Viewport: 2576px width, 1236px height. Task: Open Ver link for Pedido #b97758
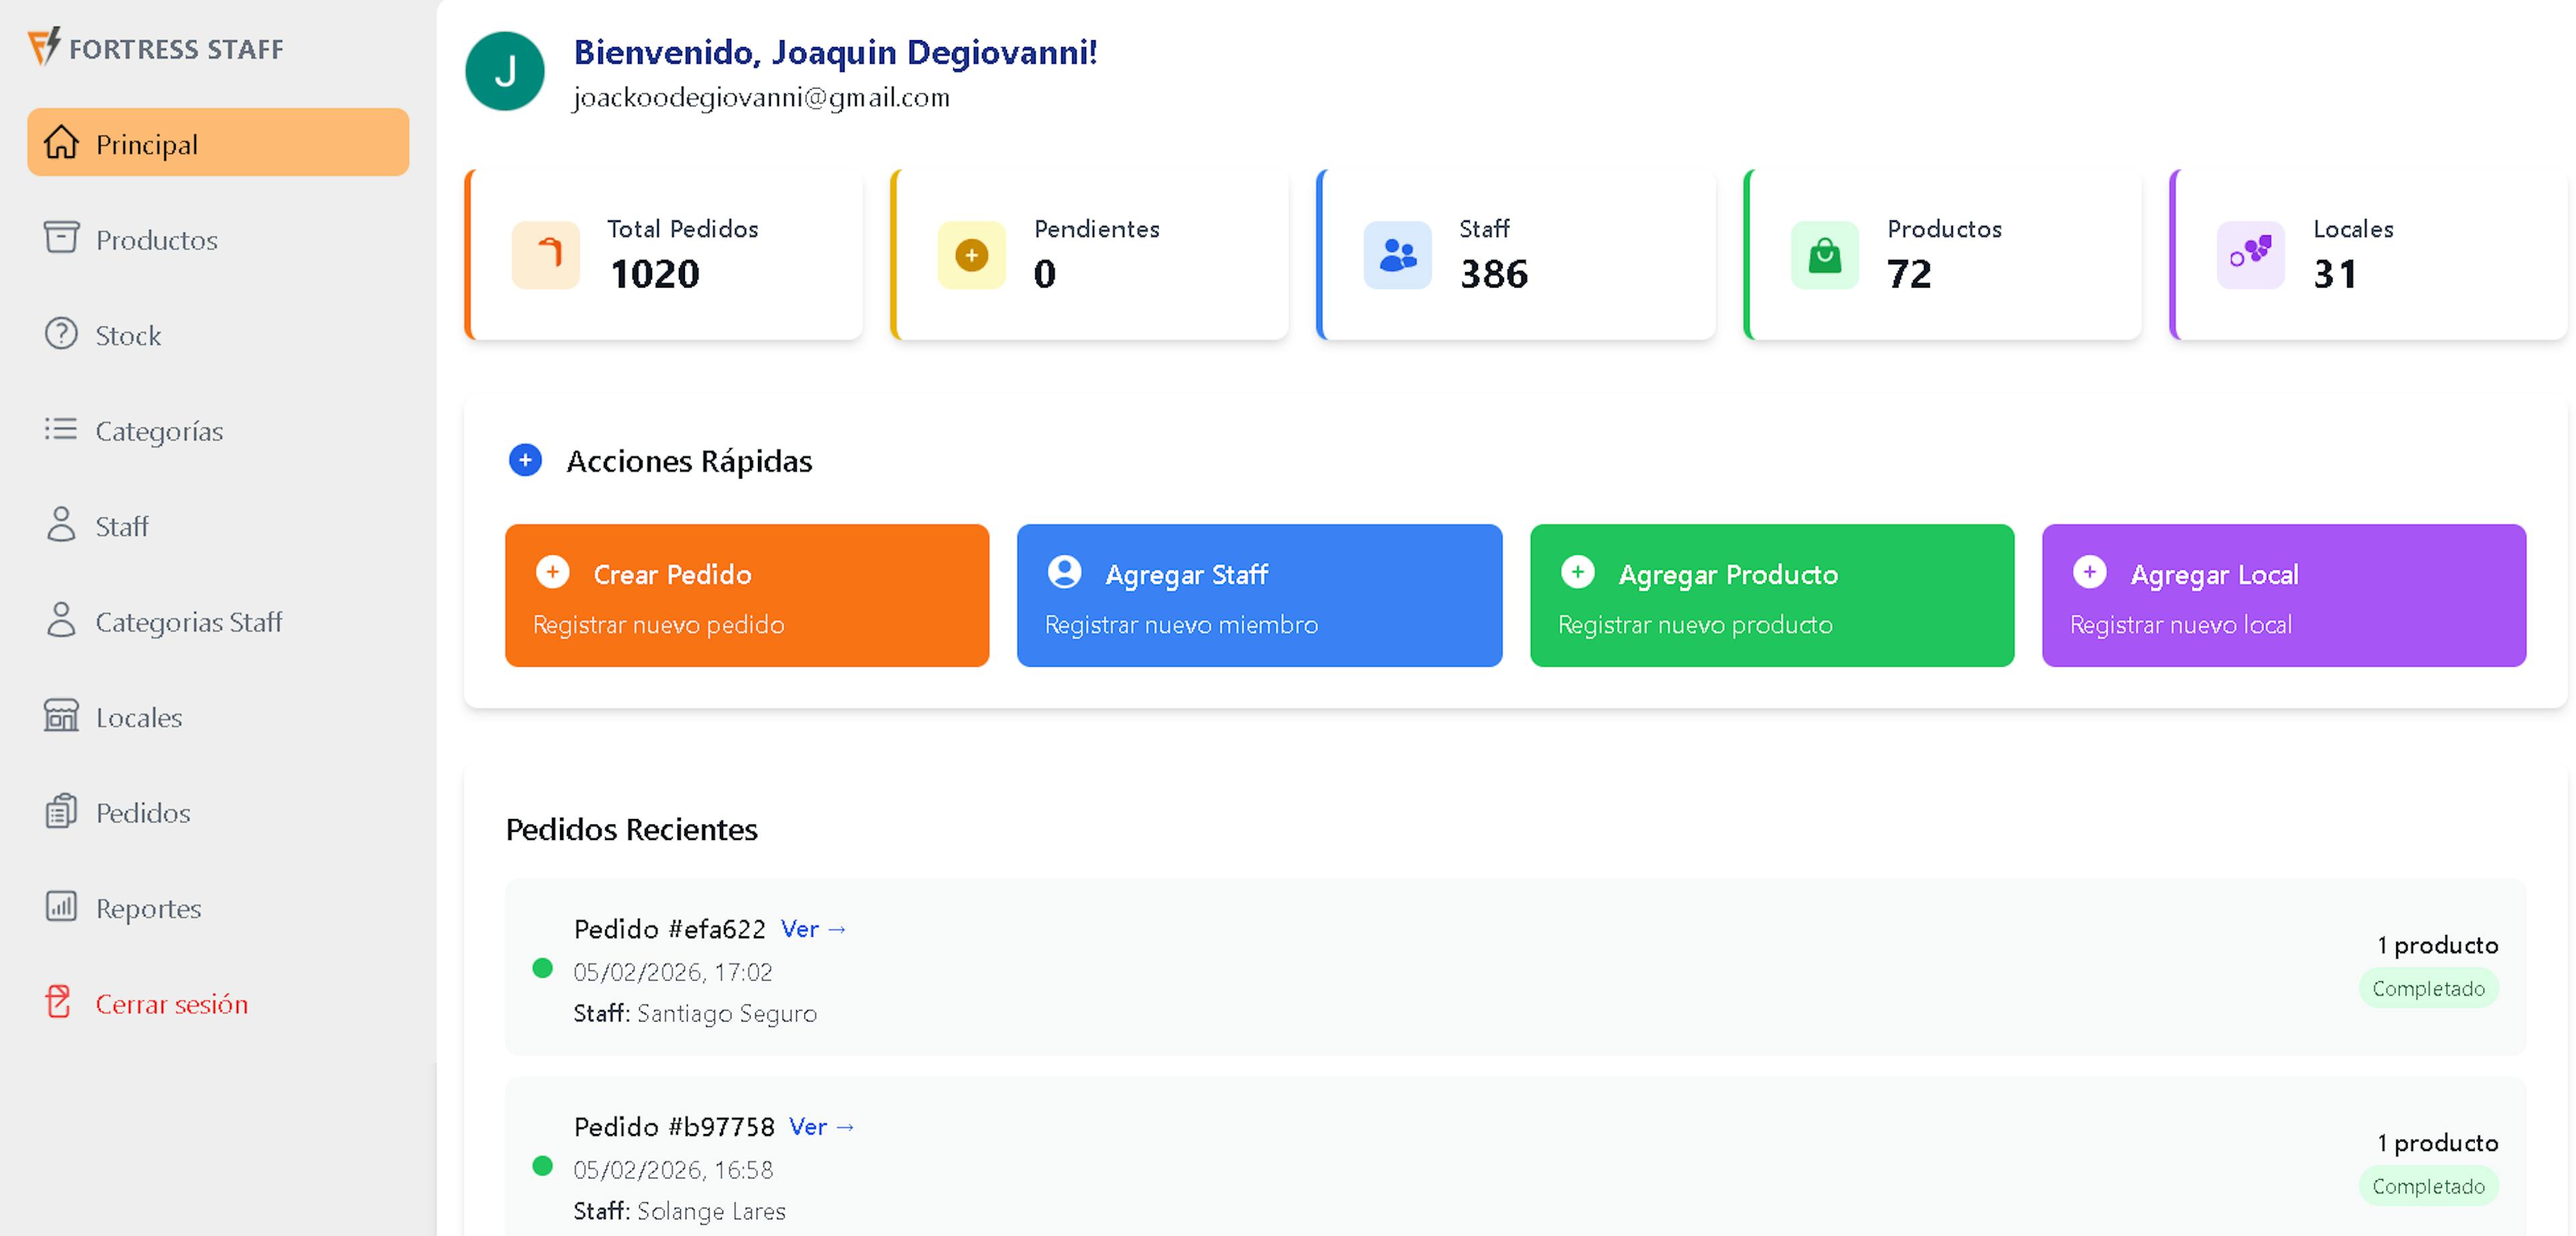pyautogui.click(x=821, y=1127)
